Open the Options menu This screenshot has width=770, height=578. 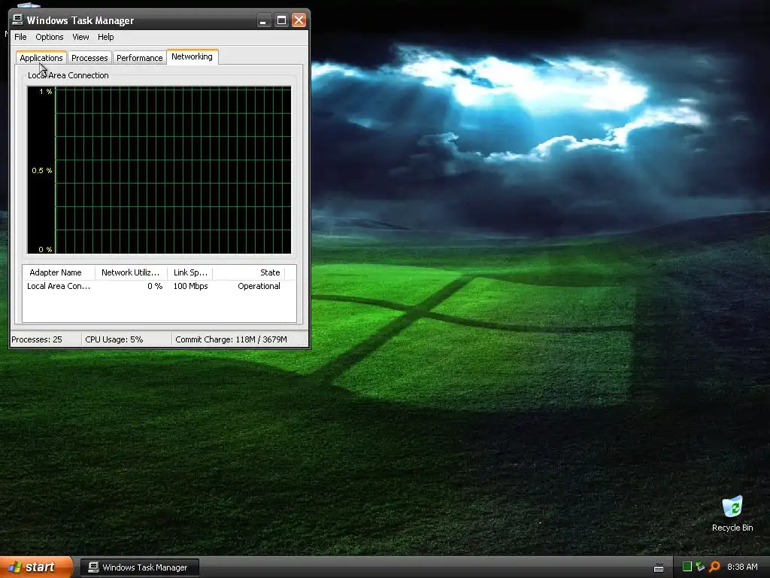pyautogui.click(x=49, y=37)
